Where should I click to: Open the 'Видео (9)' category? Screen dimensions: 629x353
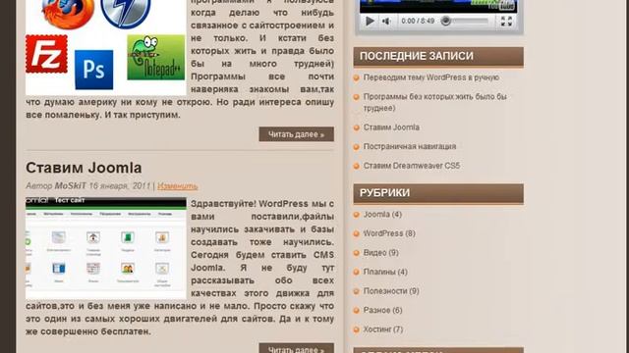[380, 253]
